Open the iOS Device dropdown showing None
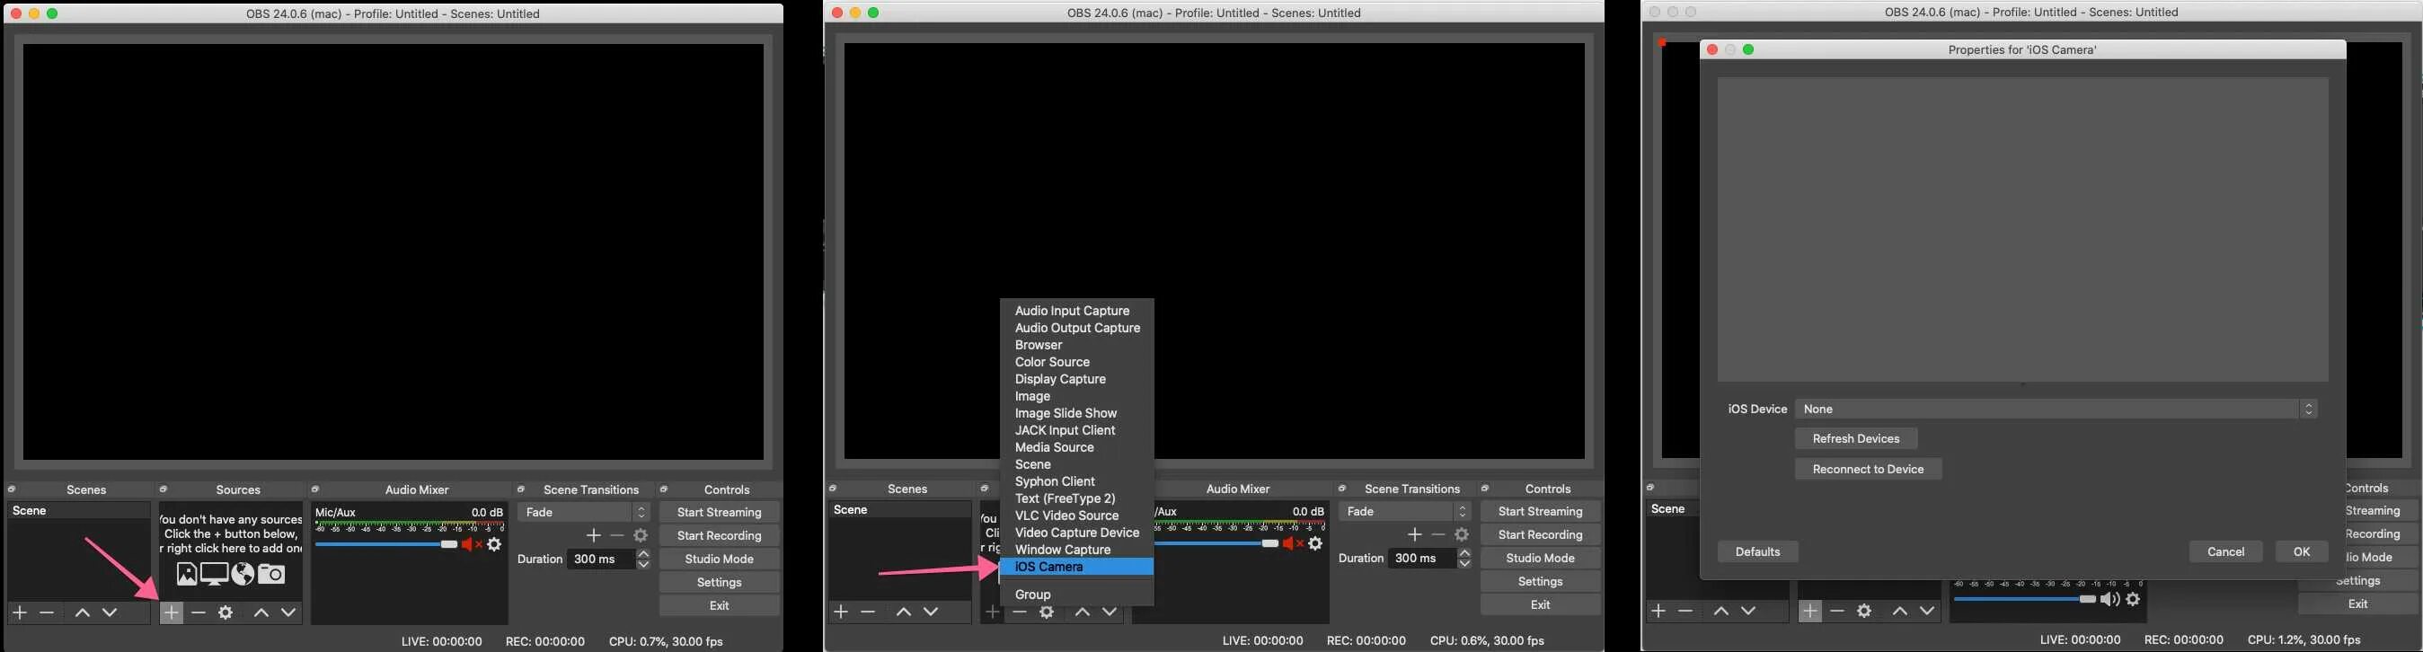Image resolution: width=2423 pixels, height=652 pixels. click(x=2056, y=410)
